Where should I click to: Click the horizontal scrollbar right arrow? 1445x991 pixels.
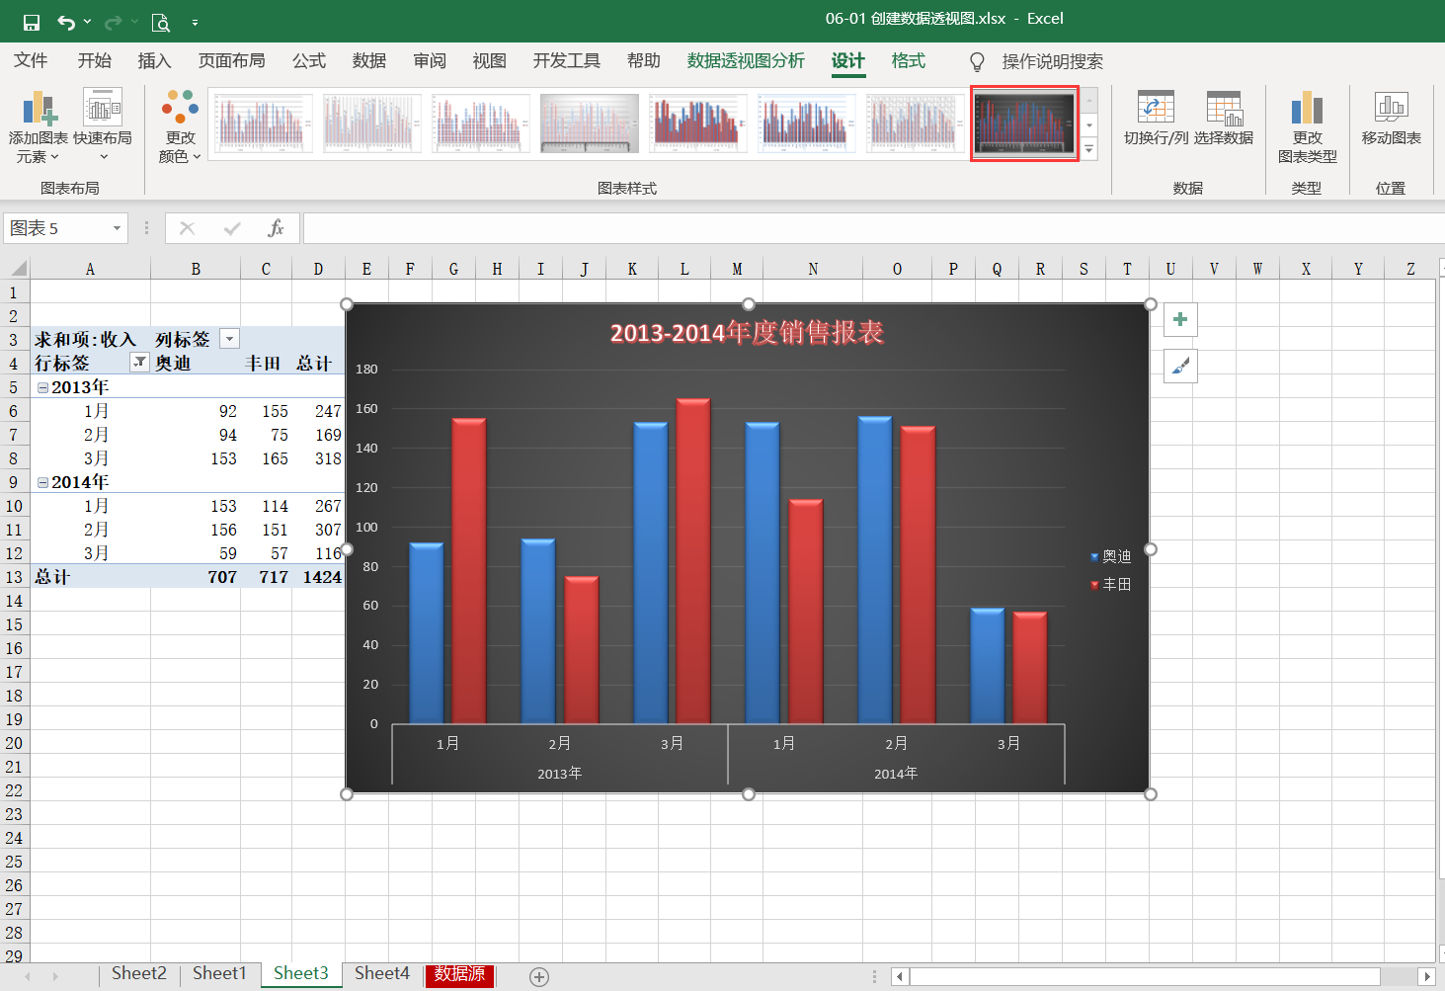1425,976
